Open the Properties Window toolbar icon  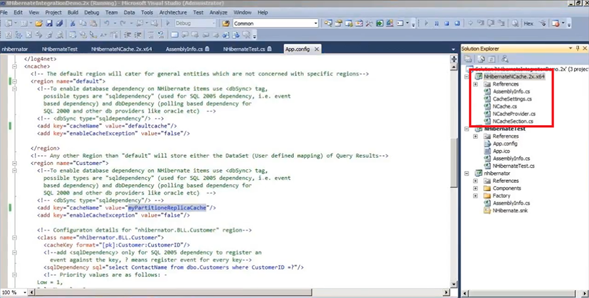tap(338, 24)
